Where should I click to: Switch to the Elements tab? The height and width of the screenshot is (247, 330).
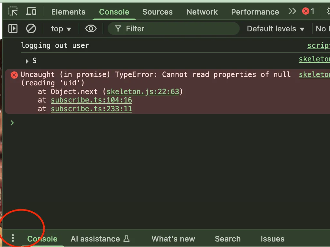click(68, 12)
